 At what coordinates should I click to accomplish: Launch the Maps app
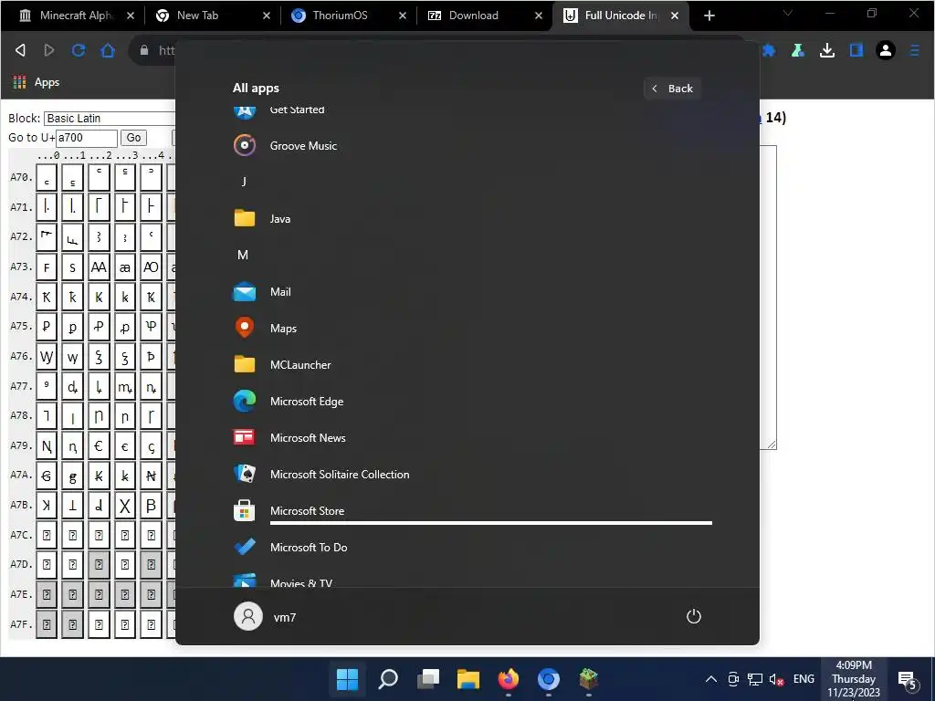point(471,328)
